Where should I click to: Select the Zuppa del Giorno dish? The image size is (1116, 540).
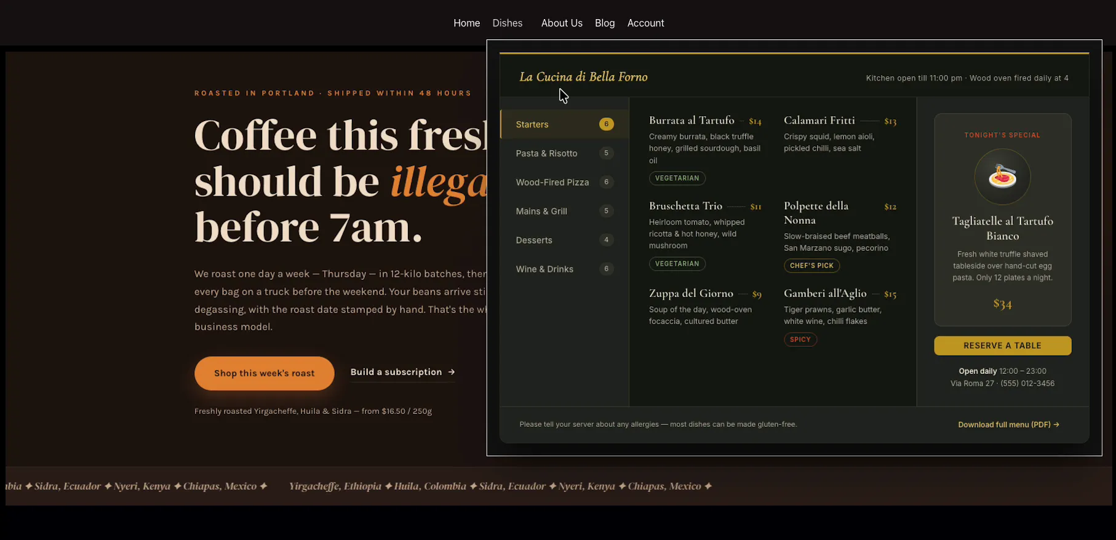tap(691, 293)
